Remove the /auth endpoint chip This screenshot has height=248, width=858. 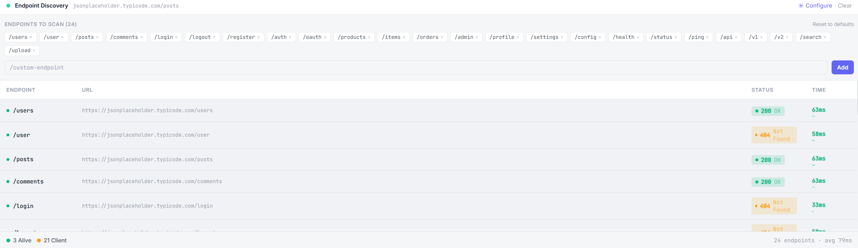pos(290,37)
